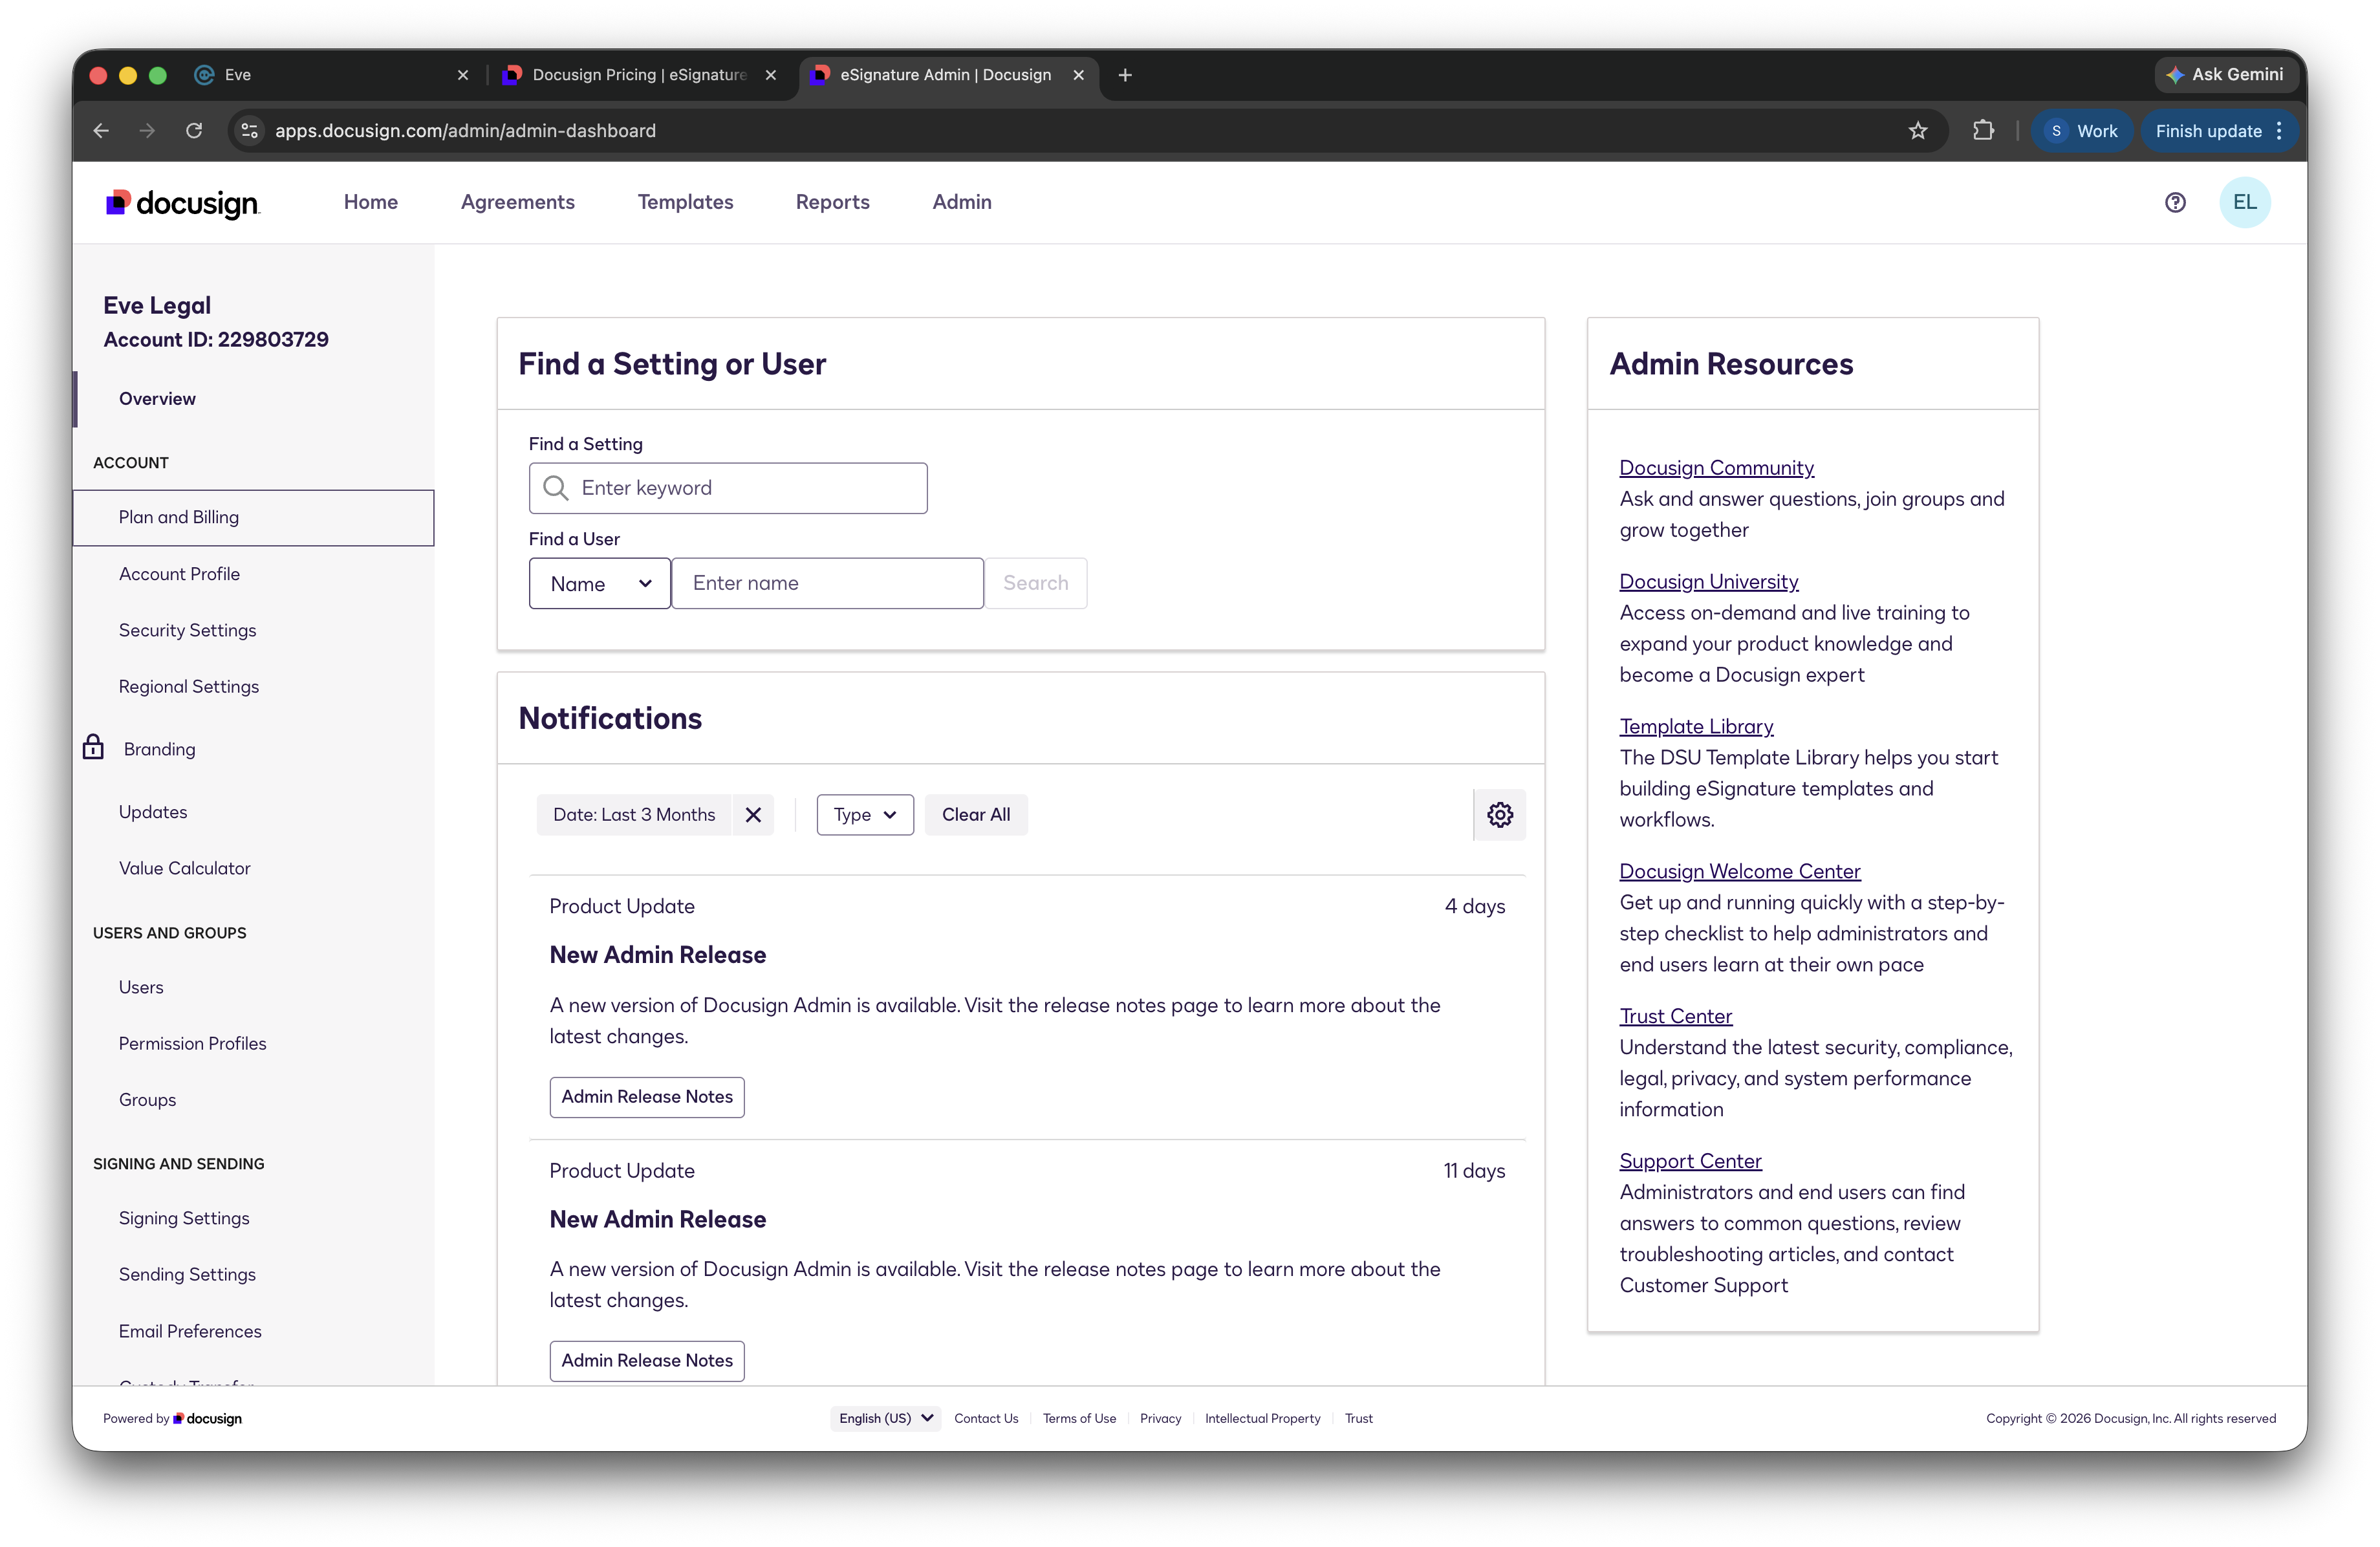Open the Trust Center link
This screenshot has height=1547, width=2380.
click(1676, 1017)
